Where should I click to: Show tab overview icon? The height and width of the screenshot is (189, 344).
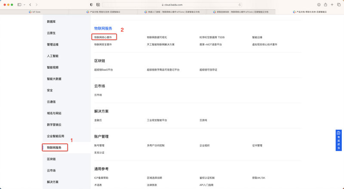pos(339,5)
